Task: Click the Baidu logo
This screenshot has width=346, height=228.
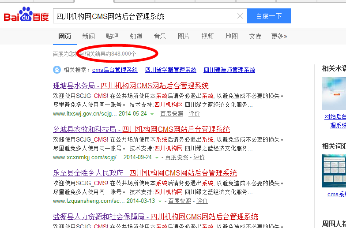Action: 26,15
